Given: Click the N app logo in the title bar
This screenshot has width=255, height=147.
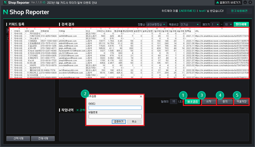Looking at the screenshot, I should click(x=5, y=3).
